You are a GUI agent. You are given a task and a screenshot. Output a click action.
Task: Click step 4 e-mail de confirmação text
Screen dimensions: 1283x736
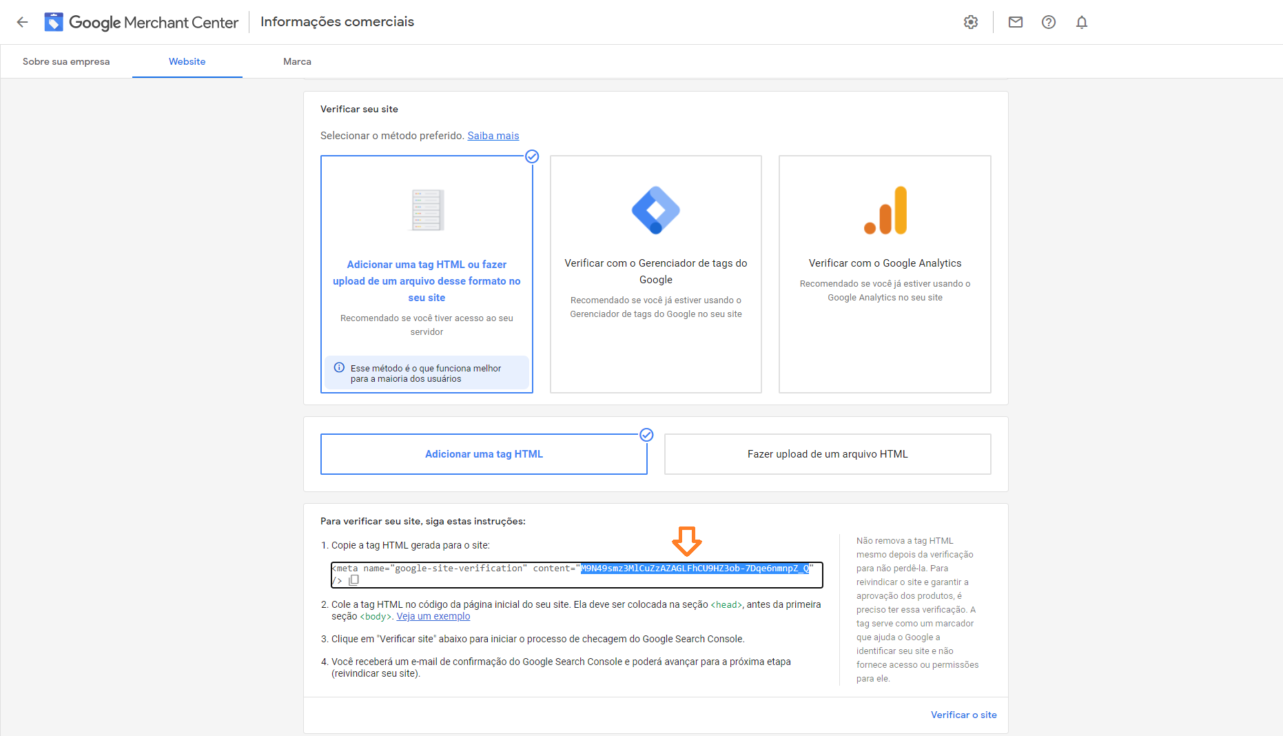(x=561, y=667)
